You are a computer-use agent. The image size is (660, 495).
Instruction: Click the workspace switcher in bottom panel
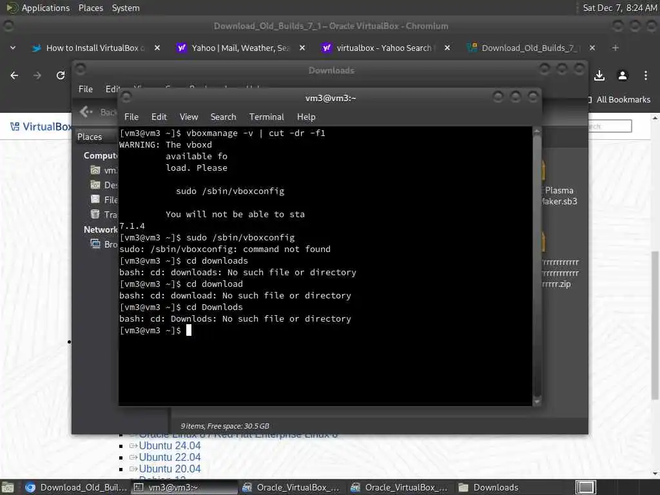585,487
